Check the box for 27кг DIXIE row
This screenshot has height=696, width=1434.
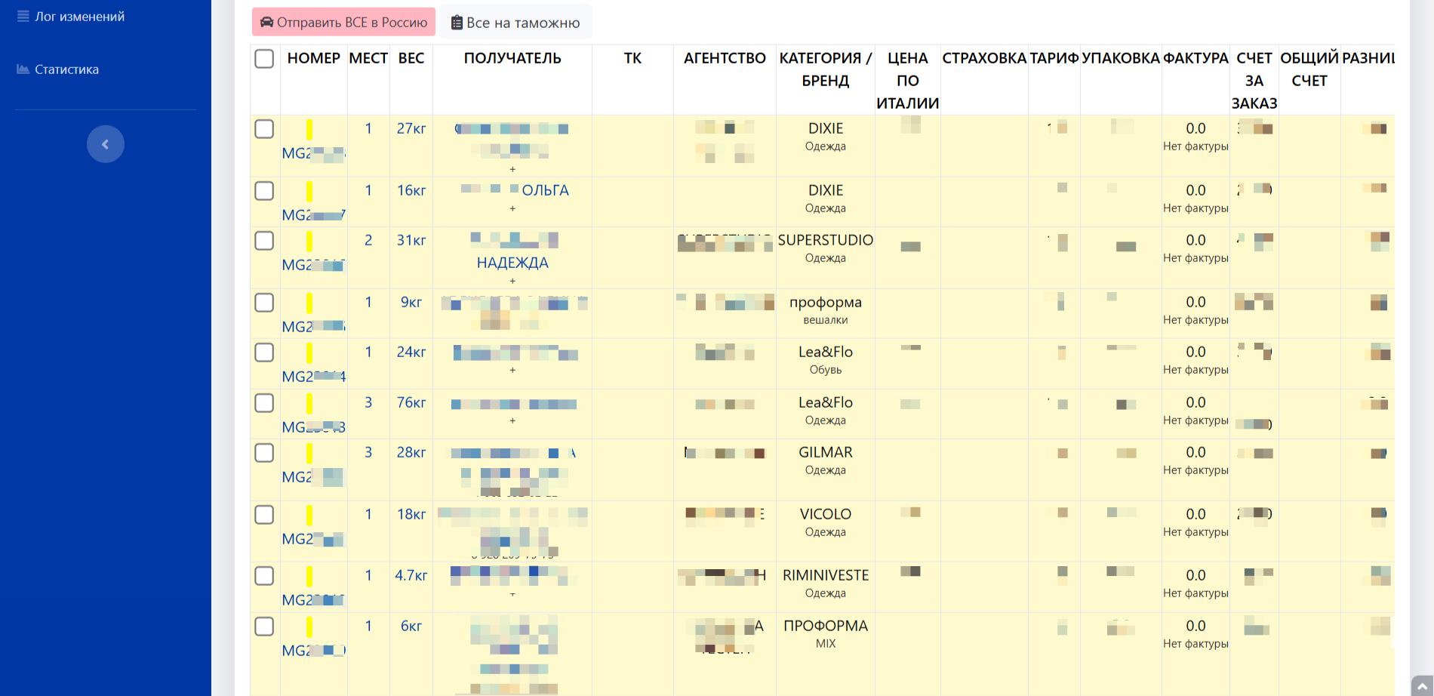(264, 129)
